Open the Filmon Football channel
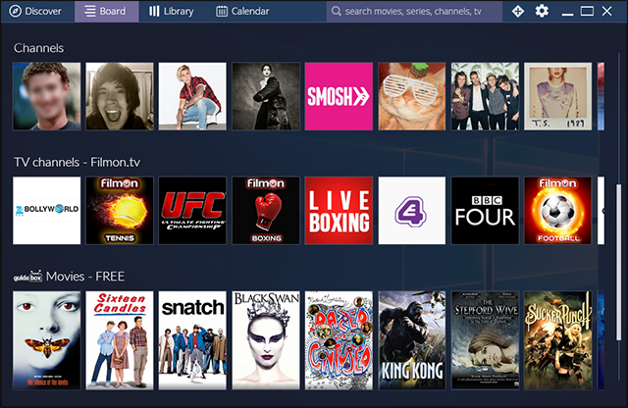 tap(558, 211)
